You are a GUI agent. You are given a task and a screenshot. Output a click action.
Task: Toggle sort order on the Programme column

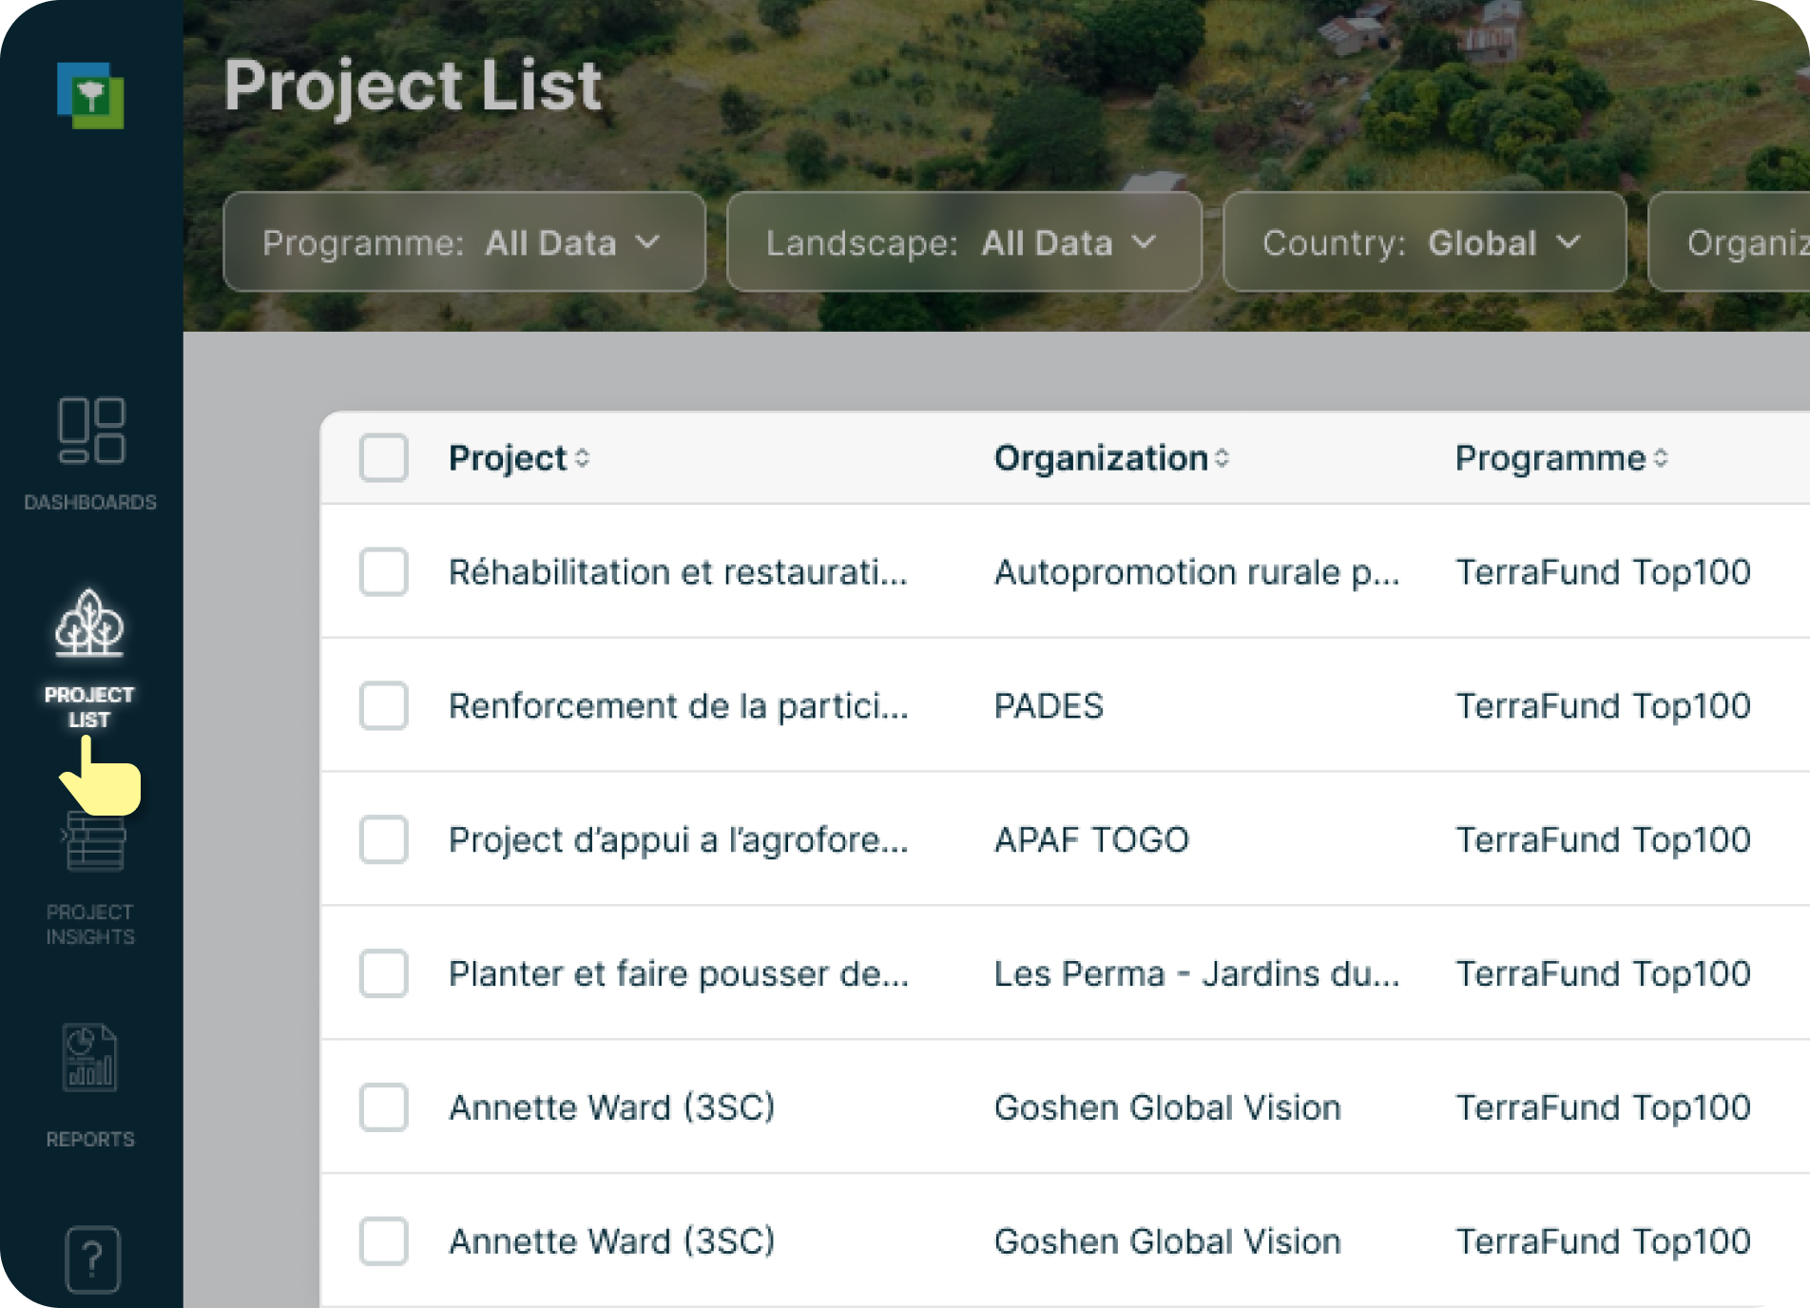pyautogui.click(x=1561, y=459)
